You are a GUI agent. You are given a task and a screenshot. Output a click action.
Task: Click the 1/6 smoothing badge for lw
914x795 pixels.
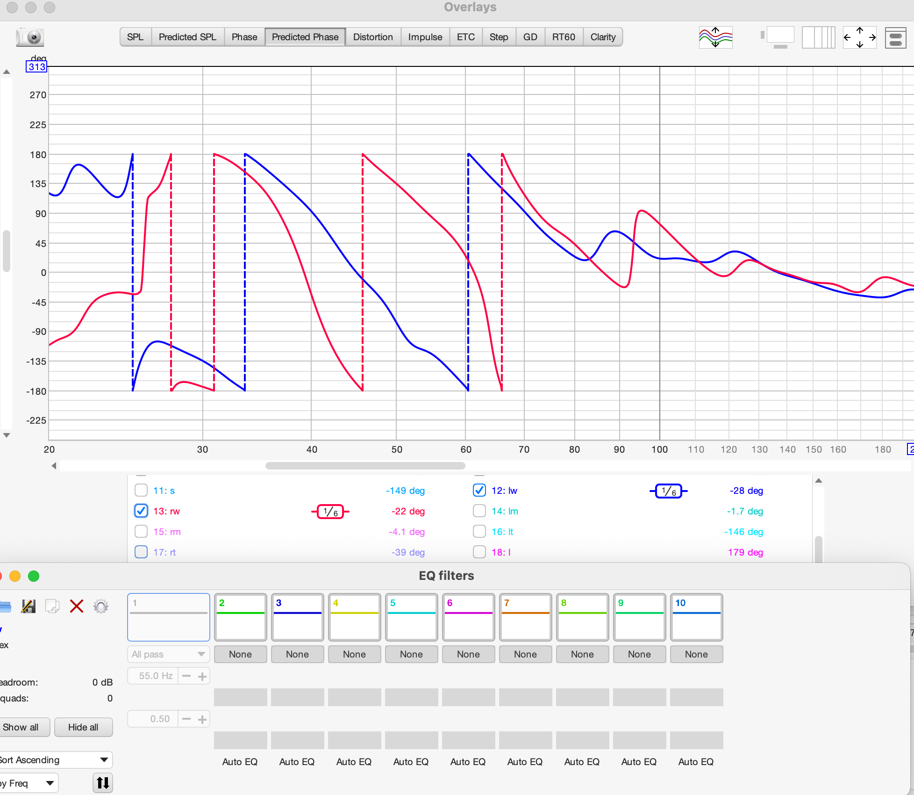(669, 491)
